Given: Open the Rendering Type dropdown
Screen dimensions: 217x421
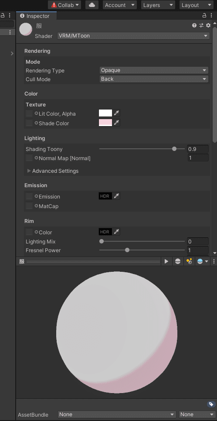Looking at the screenshot, I should 154,70.
